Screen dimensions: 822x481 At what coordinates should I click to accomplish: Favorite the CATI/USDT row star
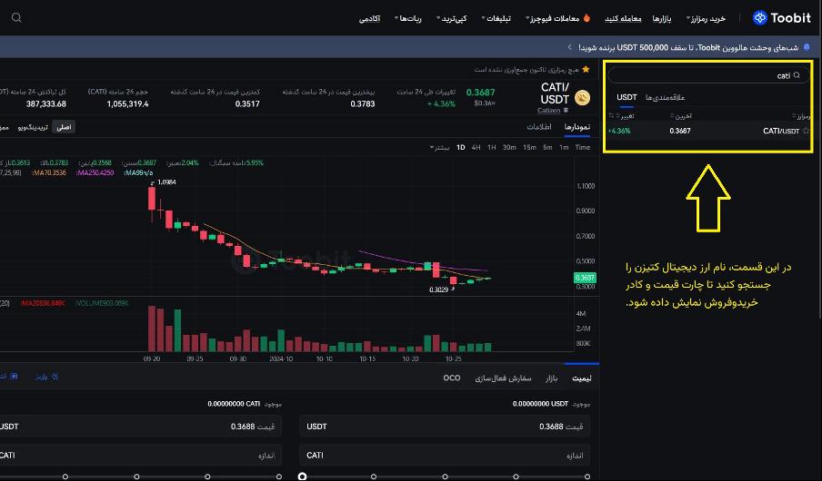tap(807, 131)
